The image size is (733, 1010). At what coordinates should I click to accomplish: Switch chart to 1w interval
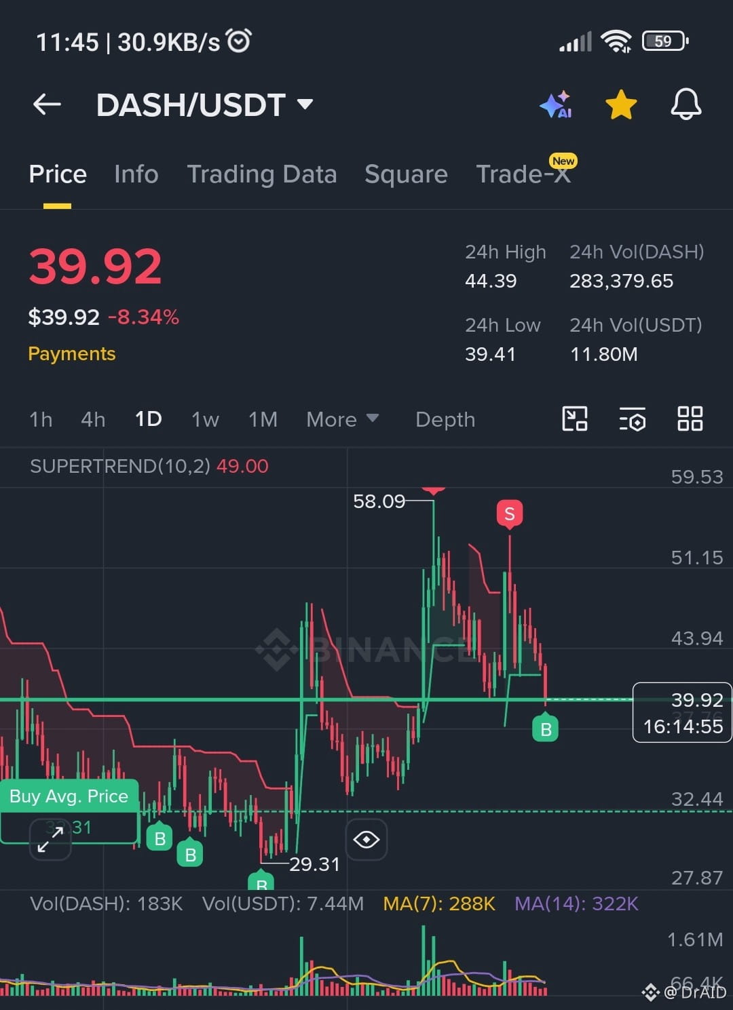pyautogui.click(x=205, y=419)
